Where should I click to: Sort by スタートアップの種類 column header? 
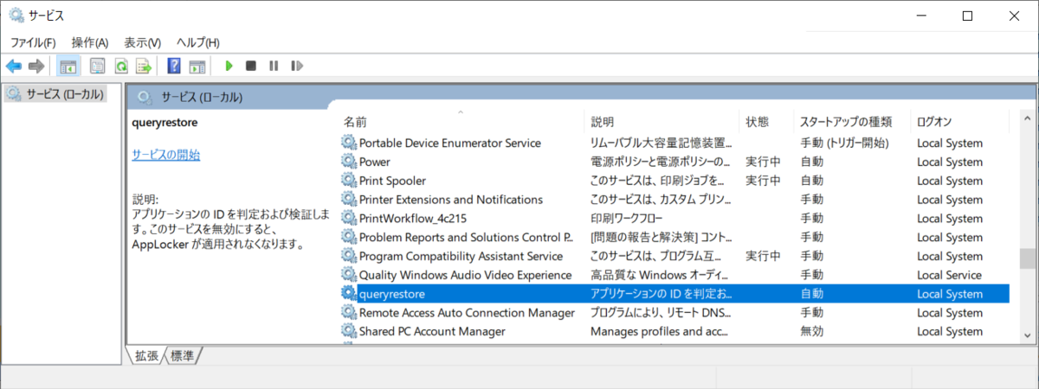click(x=852, y=122)
